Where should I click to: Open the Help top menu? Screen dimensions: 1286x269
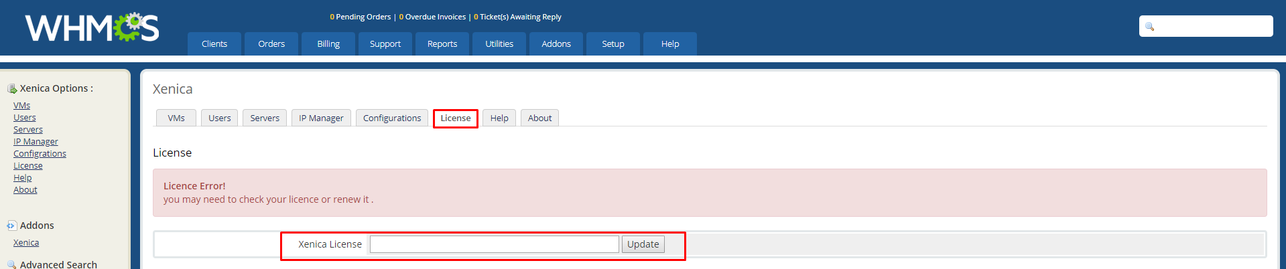(x=670, y=43)
